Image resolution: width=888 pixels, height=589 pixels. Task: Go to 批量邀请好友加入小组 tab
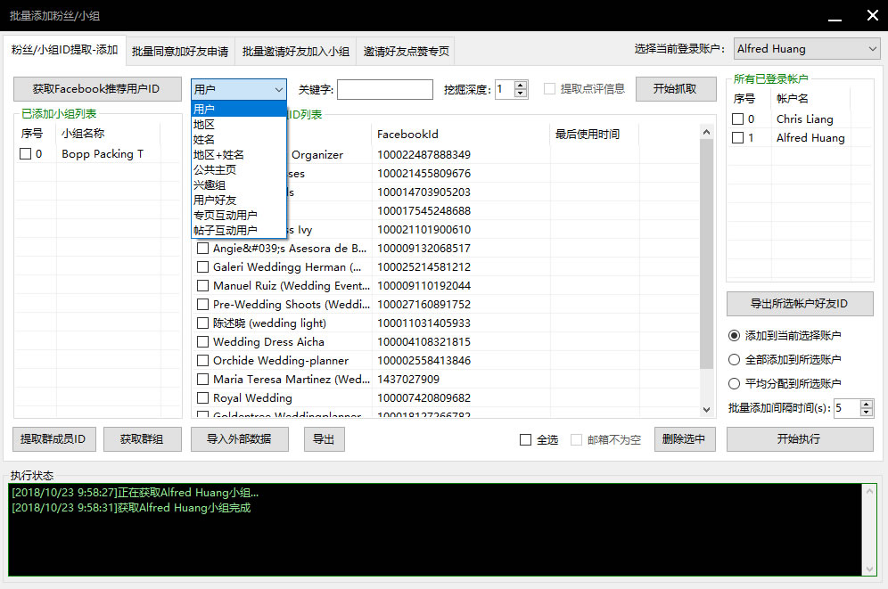click(295, 52)
